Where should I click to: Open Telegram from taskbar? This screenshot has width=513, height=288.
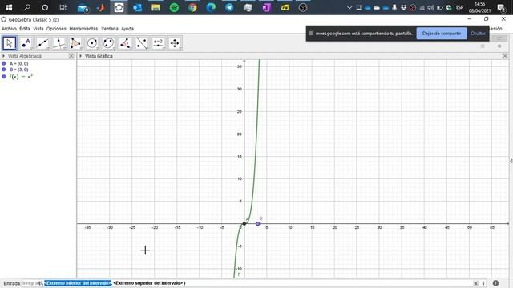tap(229, 7)
